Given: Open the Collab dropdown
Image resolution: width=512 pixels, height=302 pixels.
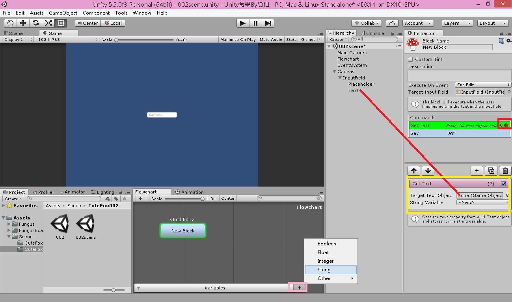Looking at the screenshot, I should (367, 23).
